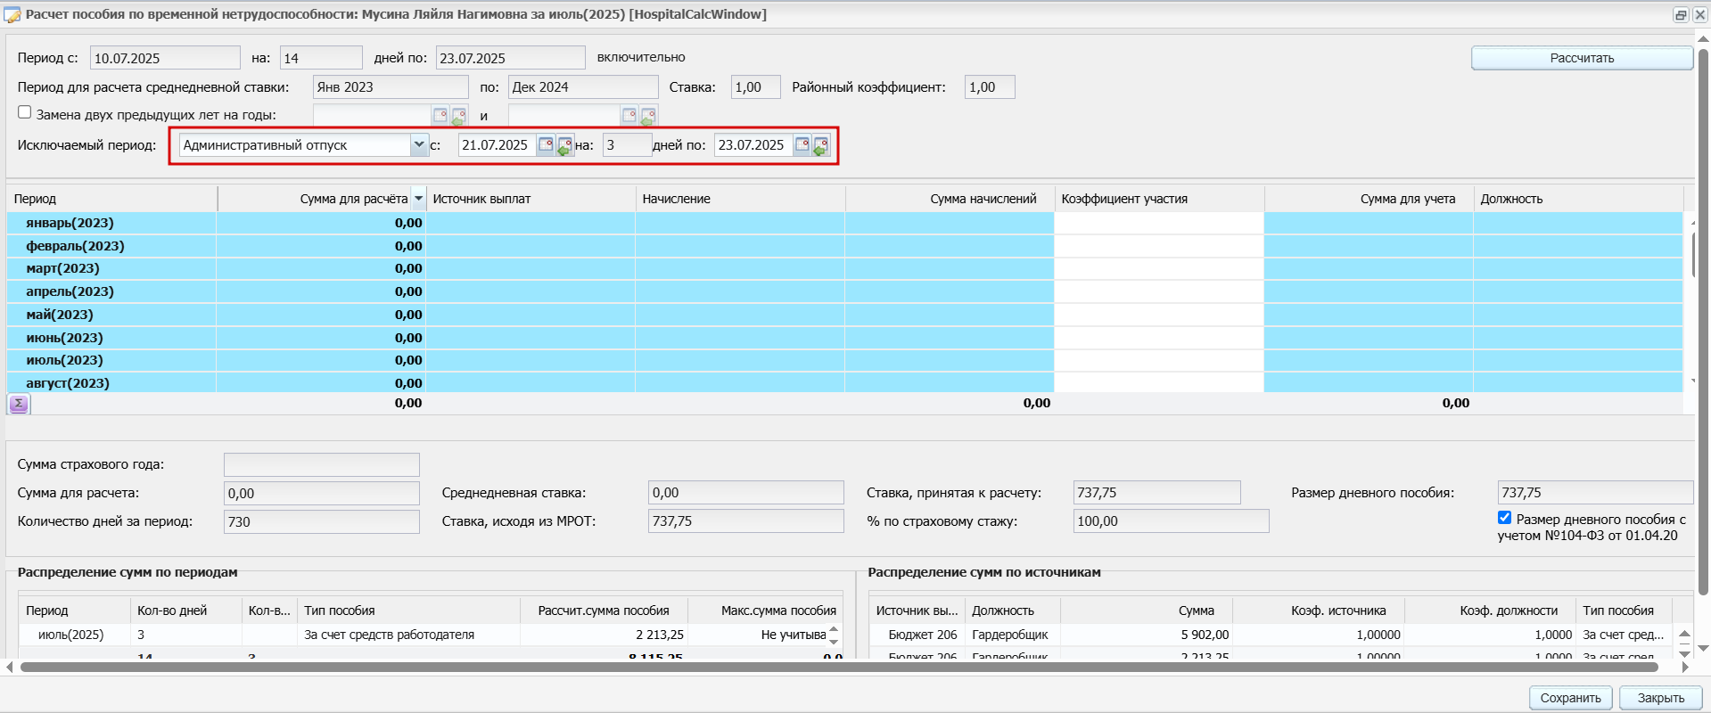This screenshot has height=713, width=1711.
Task: Click the 'Дек 2024' period end field
Action: (x=583, y=86)
